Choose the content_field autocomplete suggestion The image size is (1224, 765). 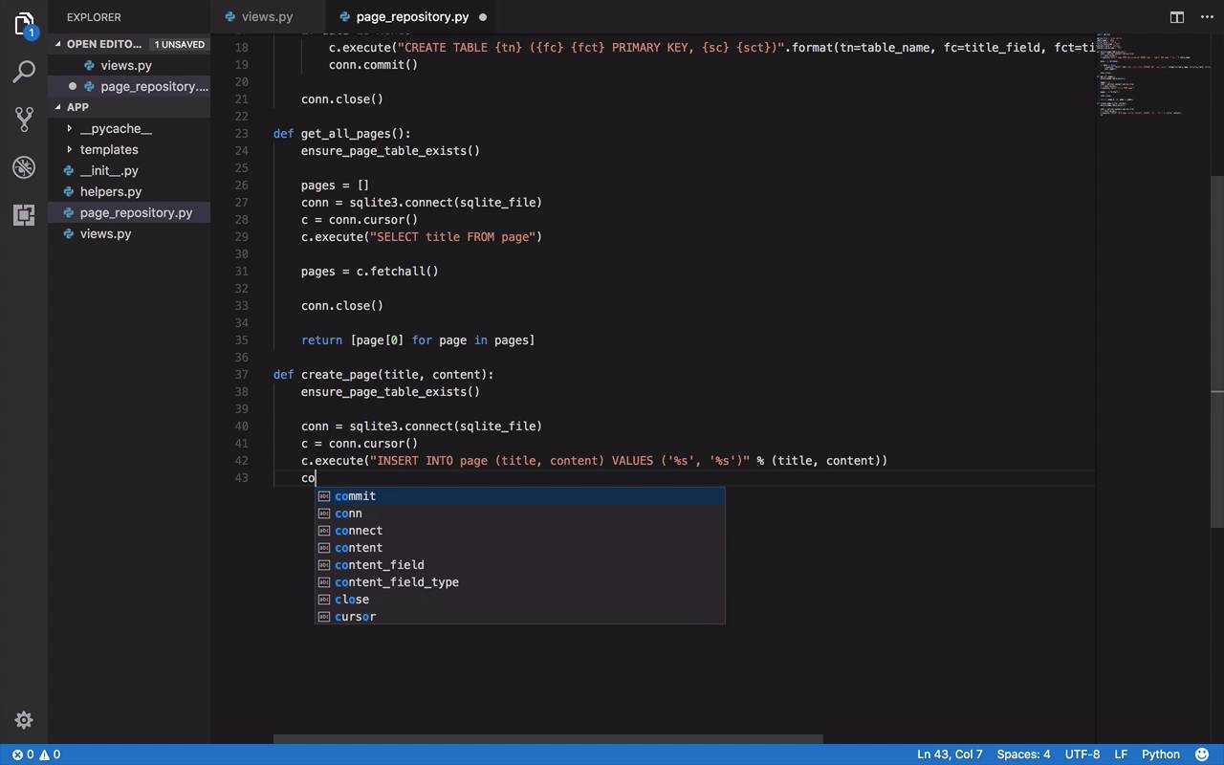click(520, 565)
